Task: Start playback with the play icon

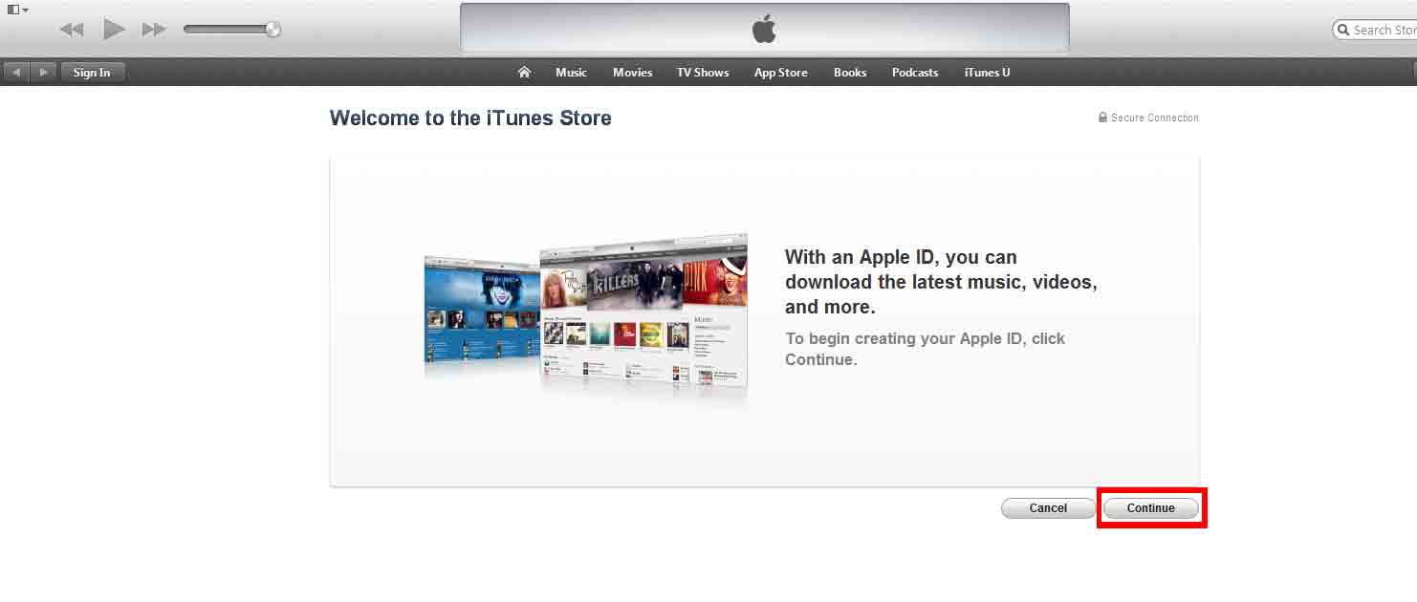Action: point(115,30)
